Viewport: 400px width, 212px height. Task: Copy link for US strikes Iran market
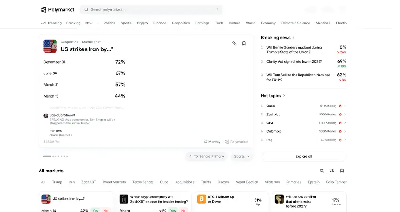click(234, 43)
